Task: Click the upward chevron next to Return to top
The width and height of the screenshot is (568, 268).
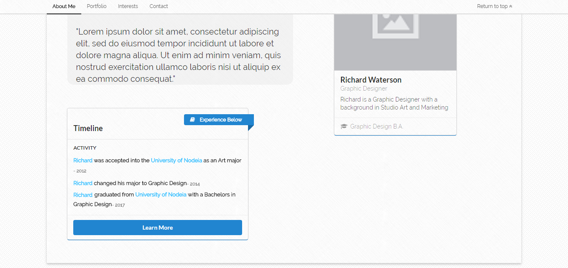Action: pos(510,6)
